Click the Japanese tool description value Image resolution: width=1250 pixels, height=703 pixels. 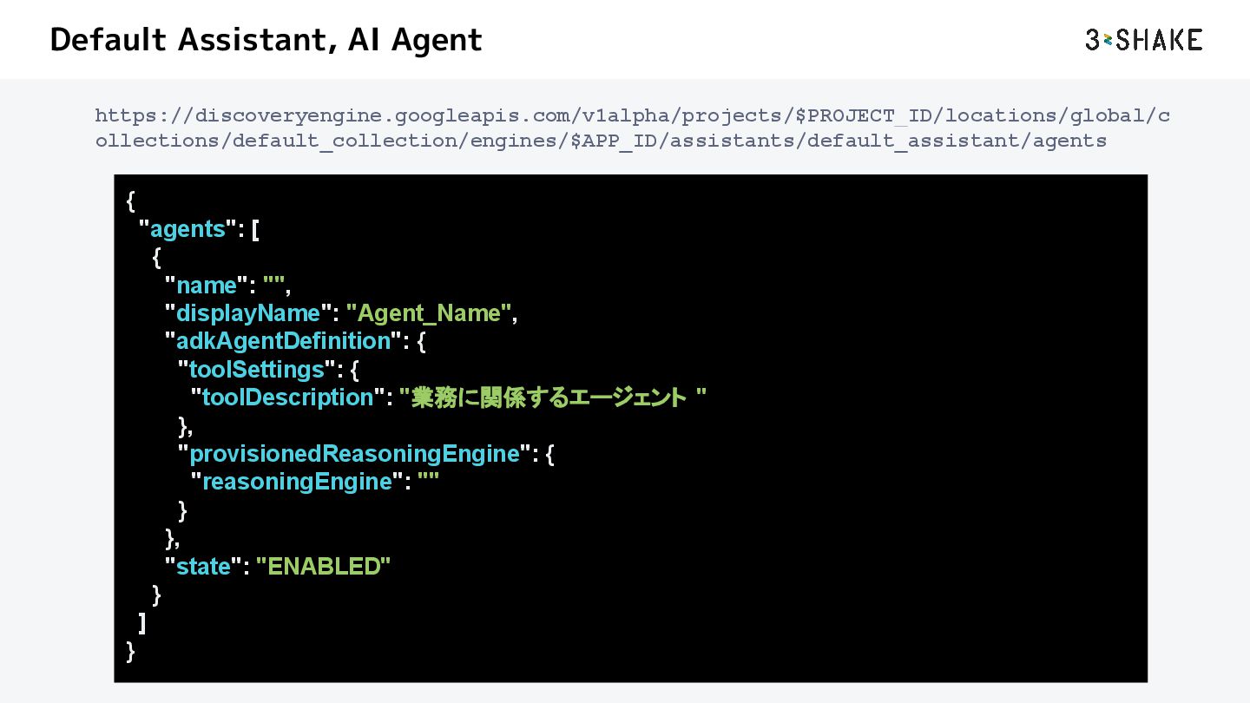tap(552, 397)
